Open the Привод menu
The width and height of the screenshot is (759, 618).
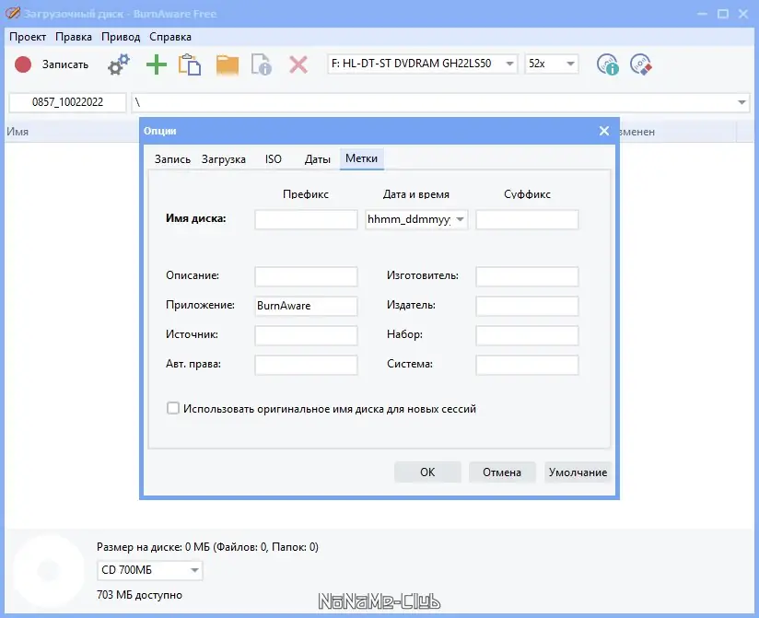(x=121, y=37)
